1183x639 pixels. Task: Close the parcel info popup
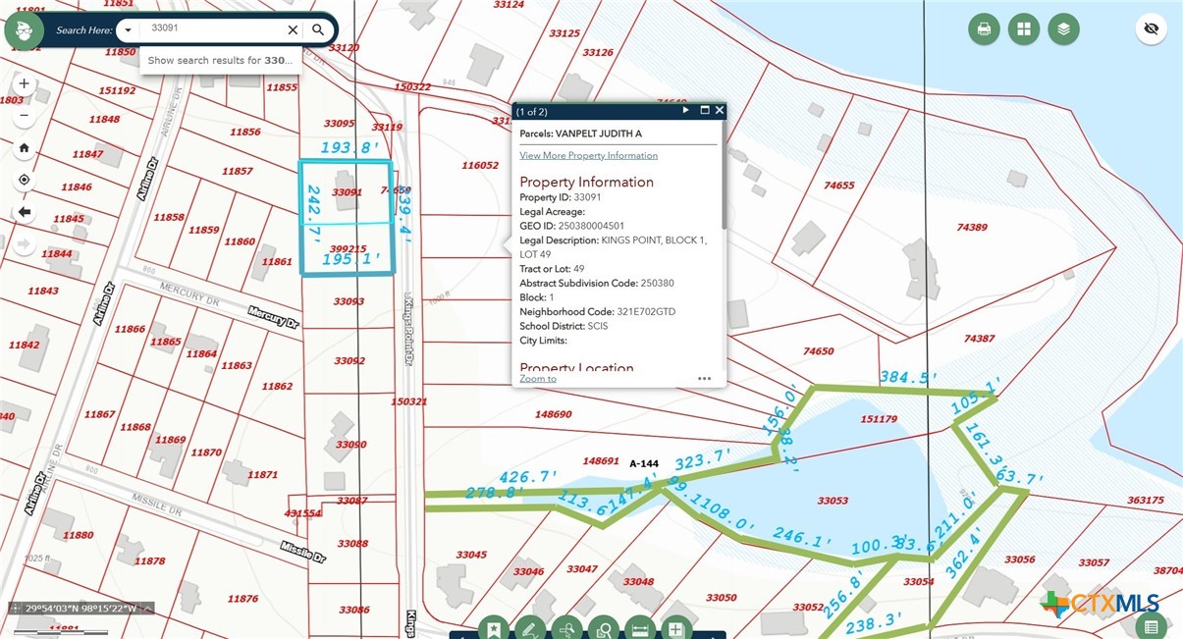720,111
